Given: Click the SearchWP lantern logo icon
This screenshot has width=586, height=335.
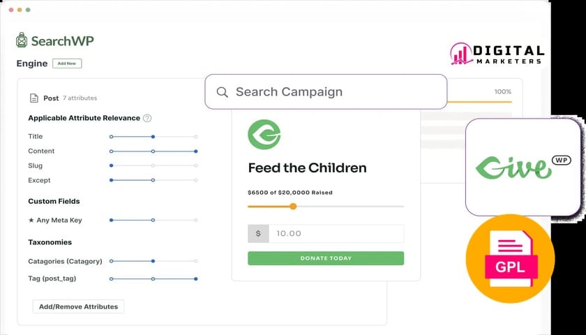Looking at the screenshot, I should click(22, 40).
